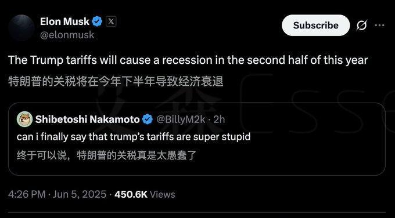This screenshot has height=218, width=395.
Task: Click Shibetoshi Nakamoto's doge avatar
Action: (x=24, y=119)
